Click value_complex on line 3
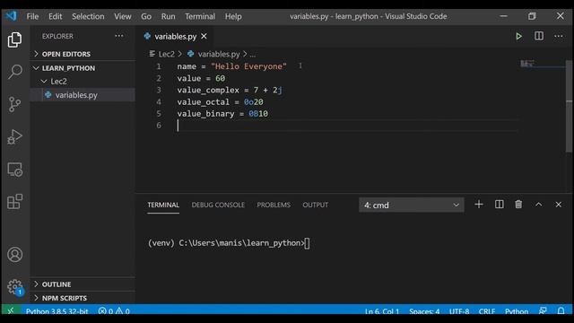Viewport: 574px width, 323px height. 208,90
